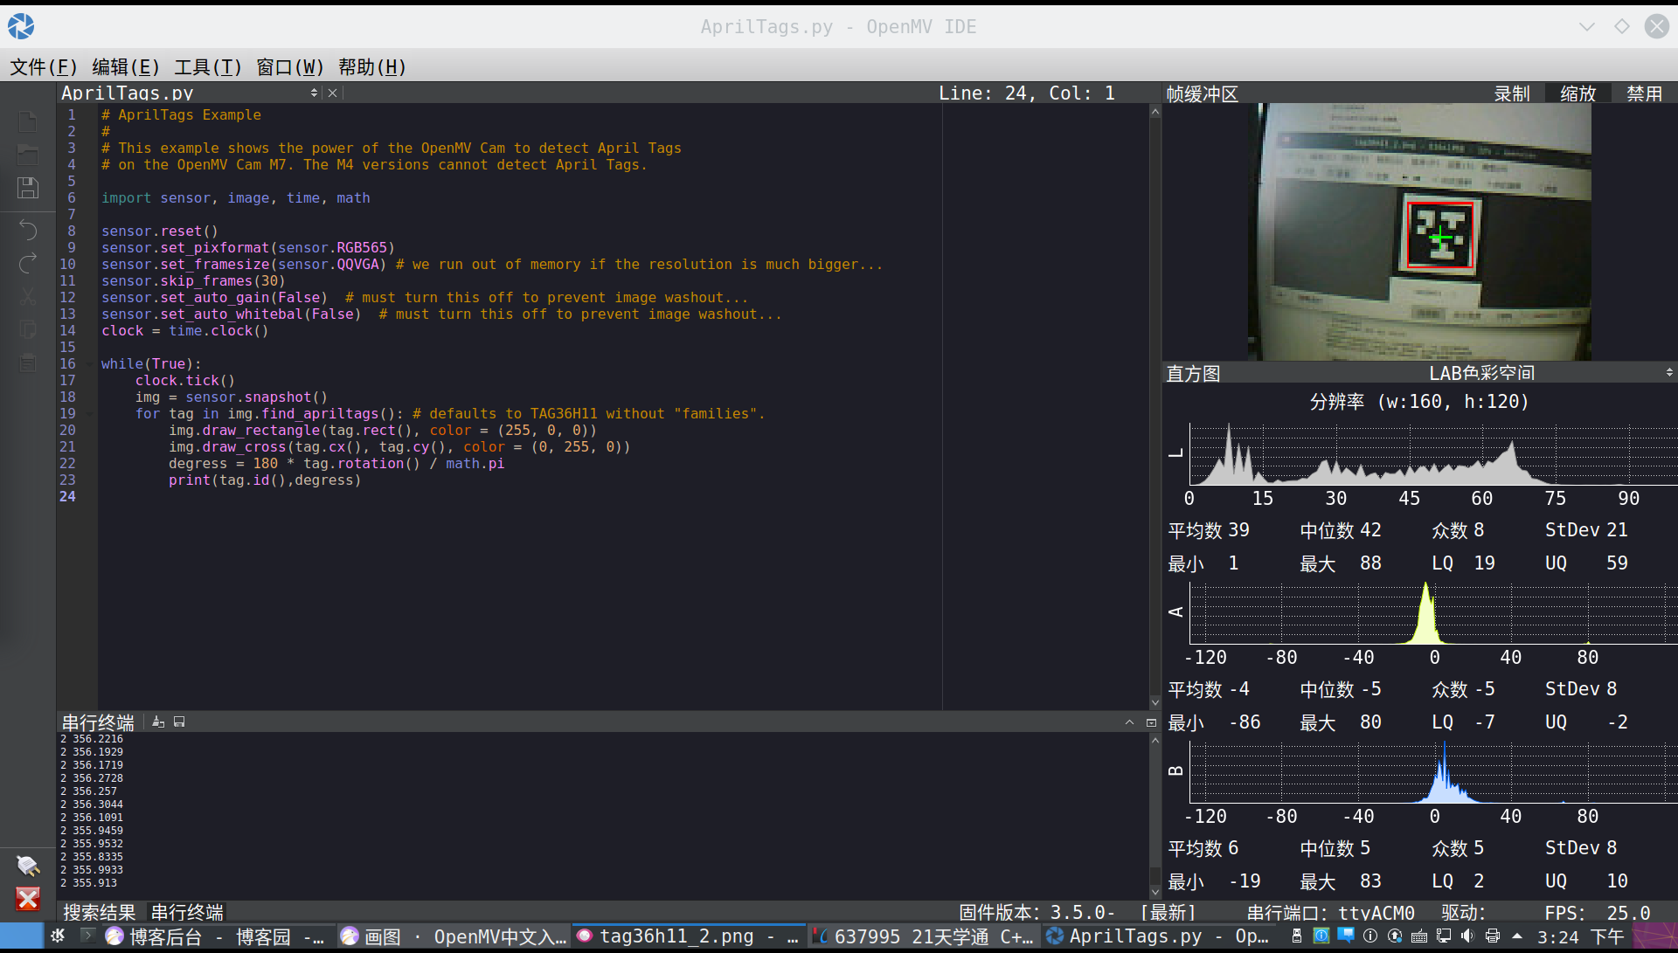Collapse the while loop fold arrow at line 16
This screenshot has height=953, width=1678.
[x=90, y=364]
